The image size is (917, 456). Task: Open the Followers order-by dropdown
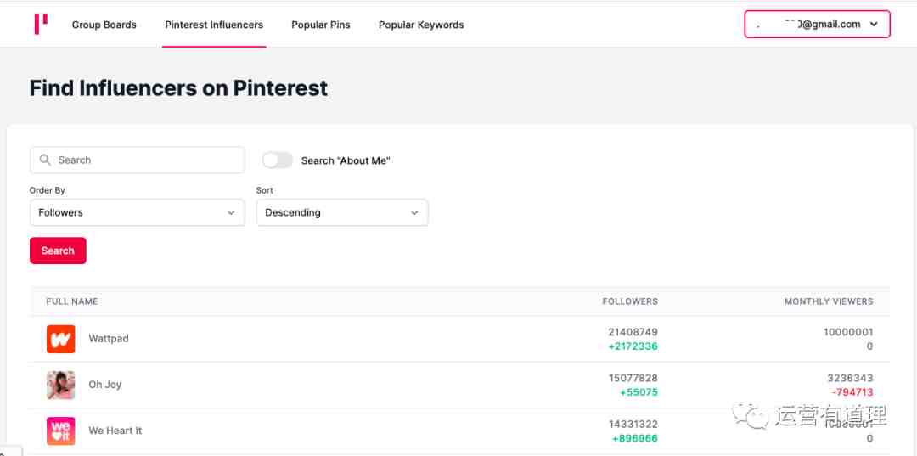click(x=138, y=212)
